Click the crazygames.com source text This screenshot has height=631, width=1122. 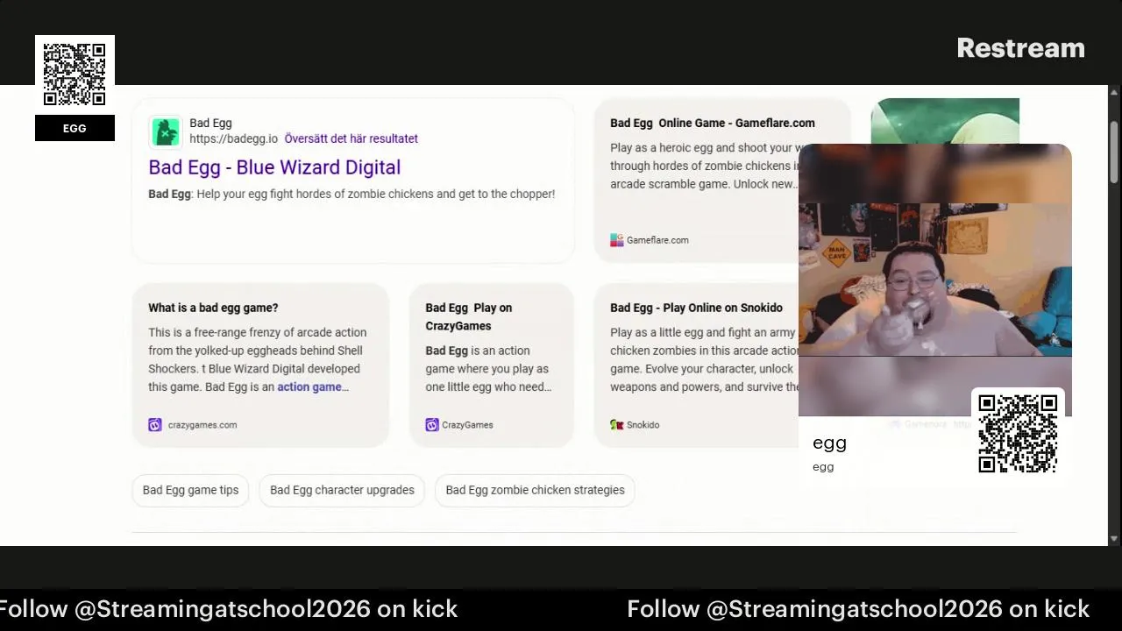coord(202,425)
